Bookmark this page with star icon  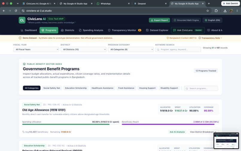tap(208, 10)
